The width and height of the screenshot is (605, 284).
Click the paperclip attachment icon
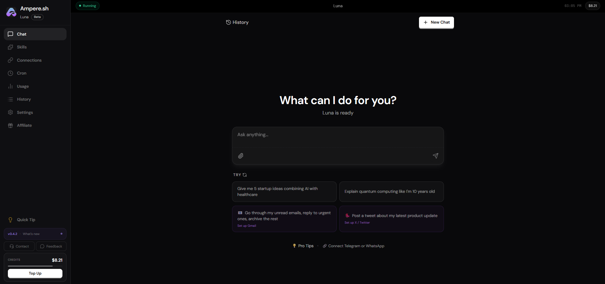[241, 156]
